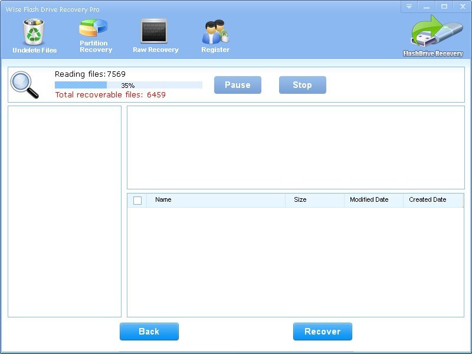This screenshot has width=472, height=354.
Task: Sort by Created Date column
Action: pos(427,200)
